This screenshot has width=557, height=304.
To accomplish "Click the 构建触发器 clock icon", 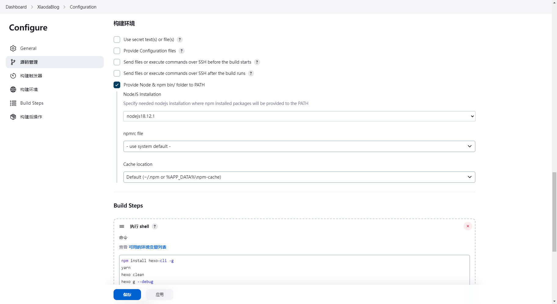I will pos(13,76).
